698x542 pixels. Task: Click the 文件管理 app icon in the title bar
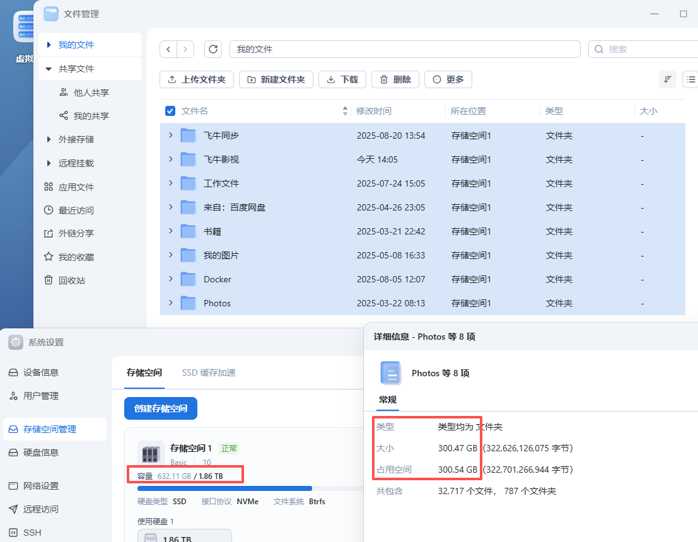click(50, 14)
